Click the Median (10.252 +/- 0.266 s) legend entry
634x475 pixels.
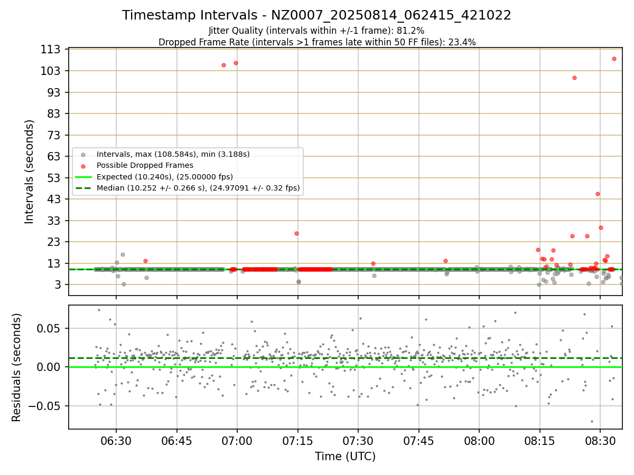point(198,187)
